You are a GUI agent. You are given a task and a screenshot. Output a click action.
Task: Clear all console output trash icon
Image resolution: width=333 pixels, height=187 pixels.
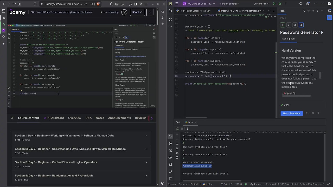pyautogui.click(x=177, y=157)
